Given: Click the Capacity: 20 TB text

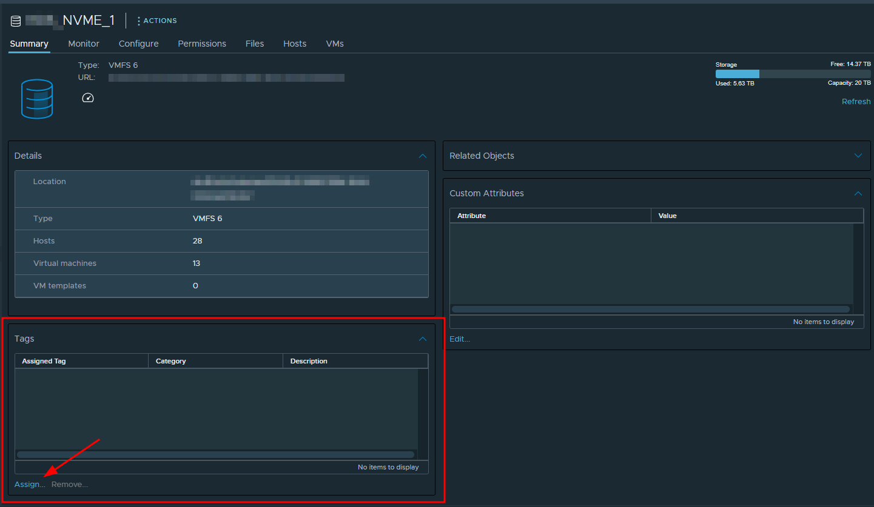Looking at the screenshot, I should 849,83.
